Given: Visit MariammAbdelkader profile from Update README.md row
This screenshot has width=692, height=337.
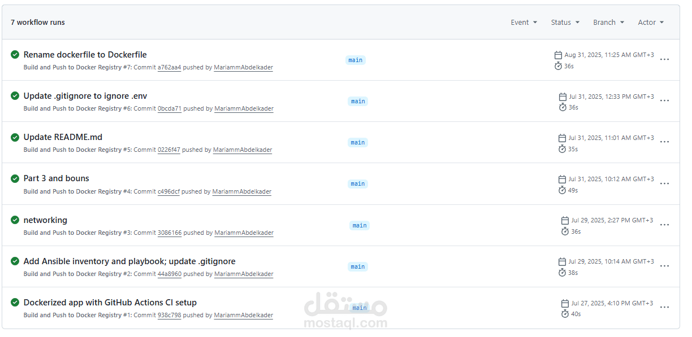Looking at the screenshot, I should click(243, 150).
